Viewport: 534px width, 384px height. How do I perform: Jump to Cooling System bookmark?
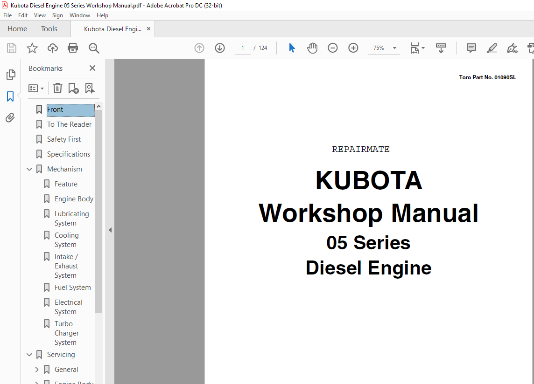pos(66,240)
